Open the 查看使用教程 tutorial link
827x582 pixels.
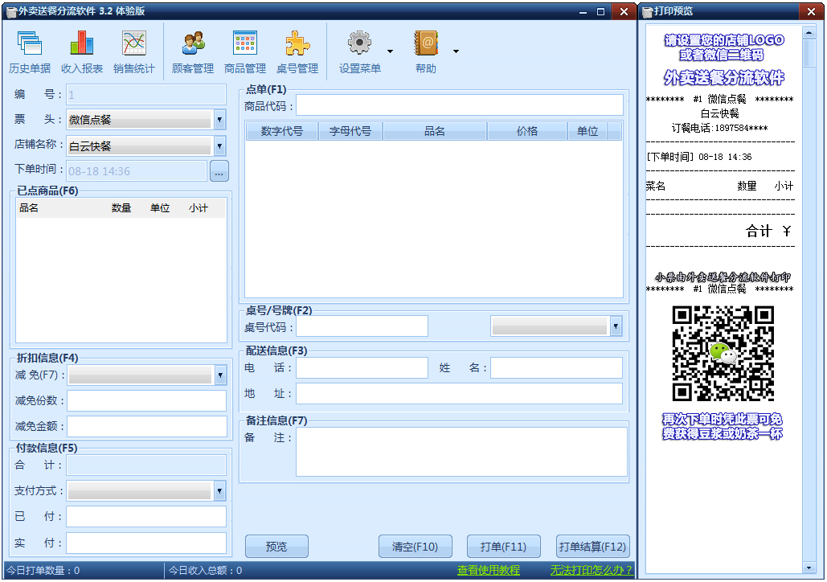coord(489,571)
